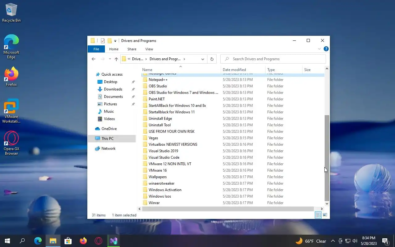395x247 pixels.
Task: Select Vegas folder
Action: pyautogui.click(x=153, y=138)
